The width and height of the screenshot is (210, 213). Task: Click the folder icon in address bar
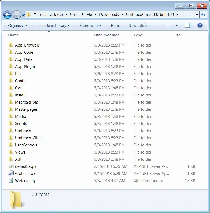(29, 14)
